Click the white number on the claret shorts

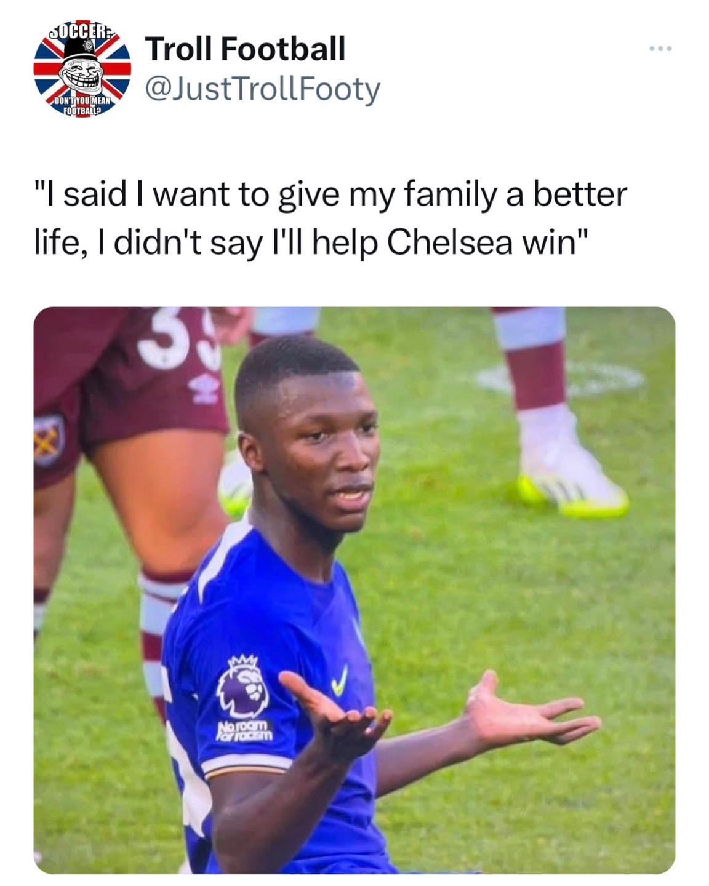click(x=177, y=337)
